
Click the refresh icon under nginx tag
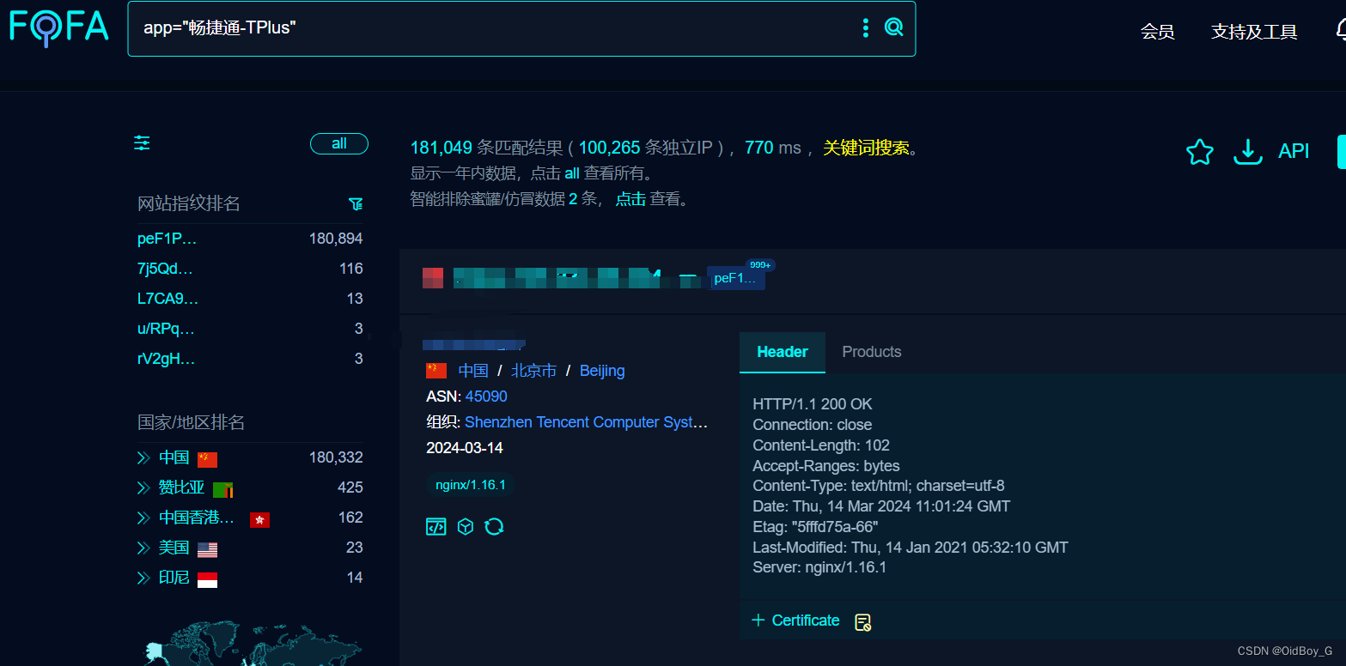pyautogui.click(x=494, y=526)
